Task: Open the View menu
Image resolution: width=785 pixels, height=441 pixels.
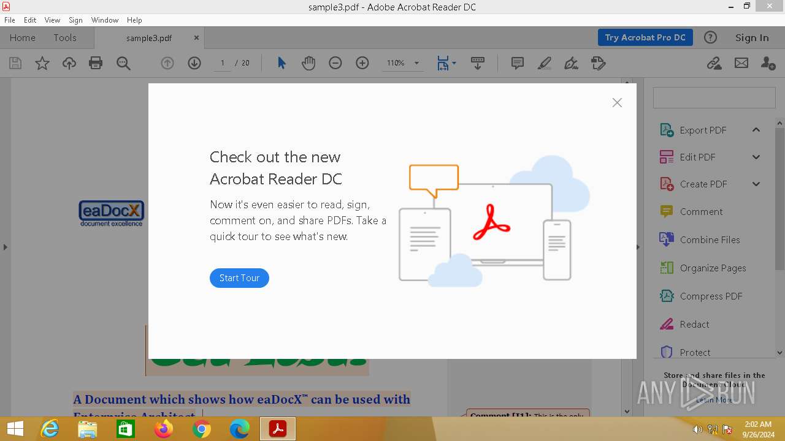Action: (52, 20)
